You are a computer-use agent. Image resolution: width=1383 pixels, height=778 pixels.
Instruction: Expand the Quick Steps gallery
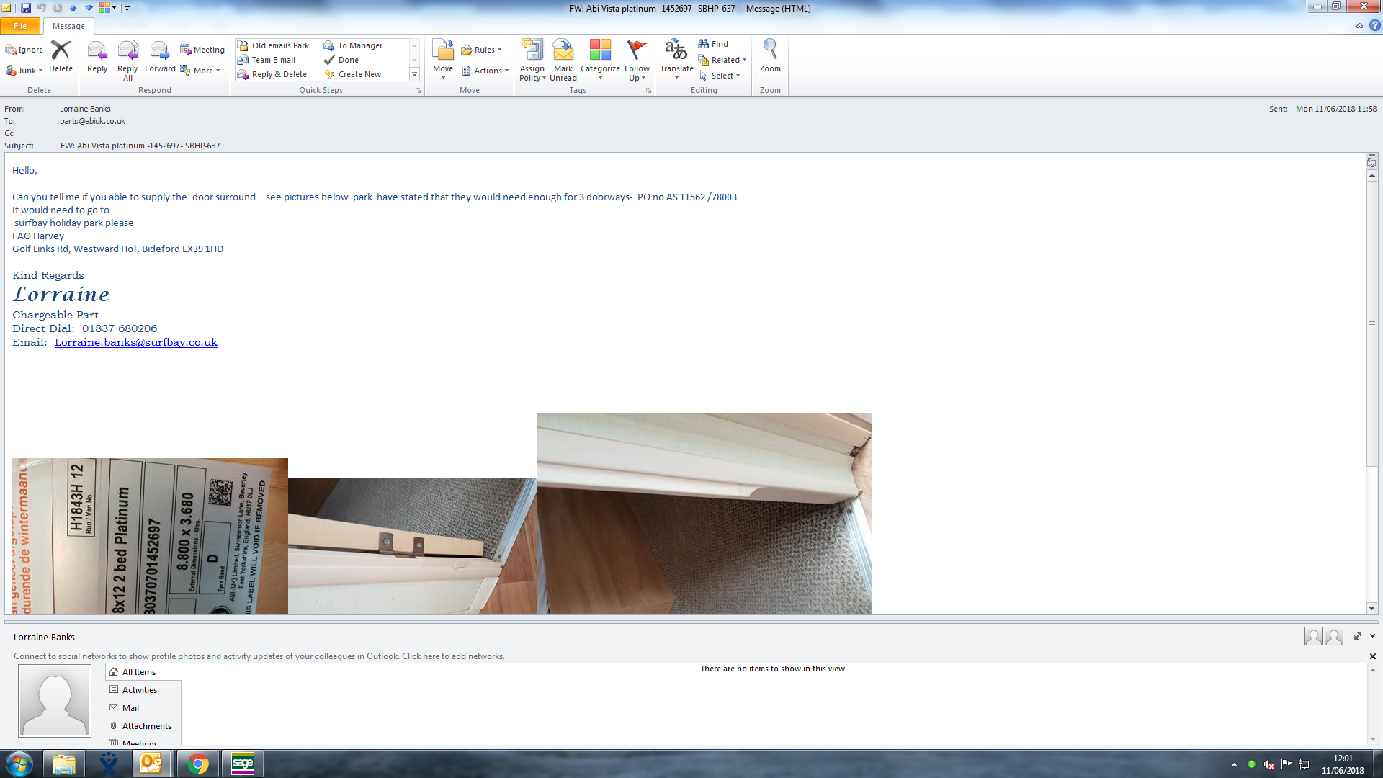pos(414,74)
